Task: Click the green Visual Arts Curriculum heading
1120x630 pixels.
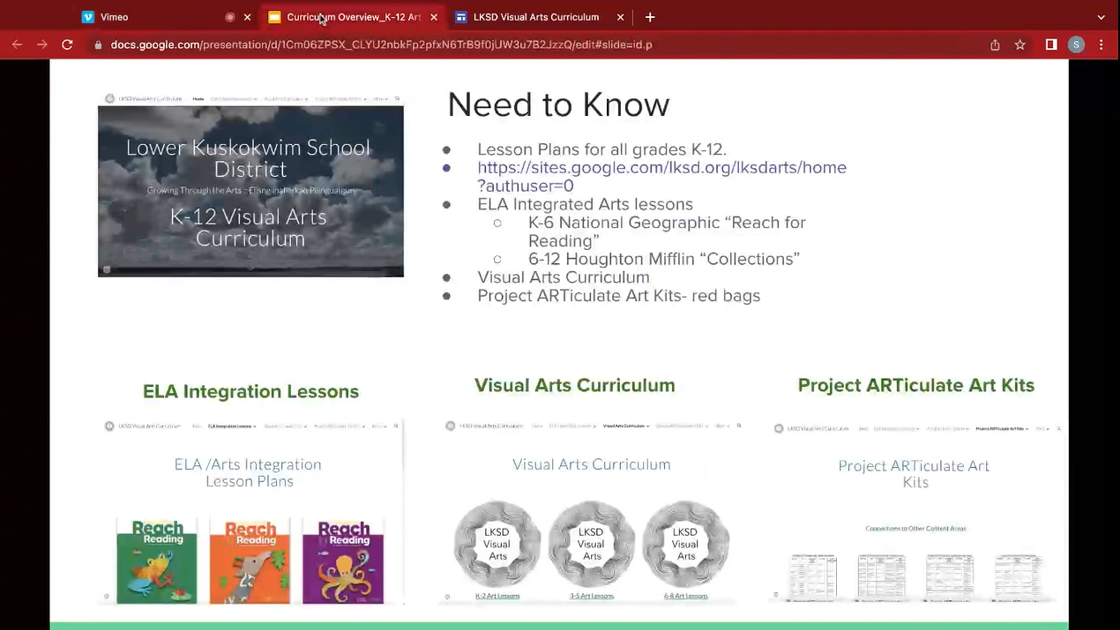Action: pyautogui.click(x=575, y=386)
